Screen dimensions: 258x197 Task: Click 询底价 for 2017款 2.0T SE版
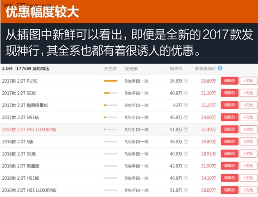(x=229, y=93)
